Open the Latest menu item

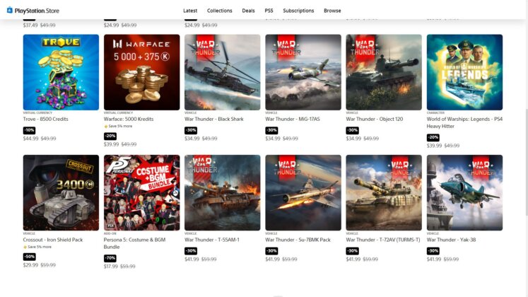coord(190,11)
